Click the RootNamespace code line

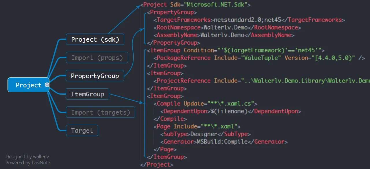pyautogui.click(x=227, y=27)
